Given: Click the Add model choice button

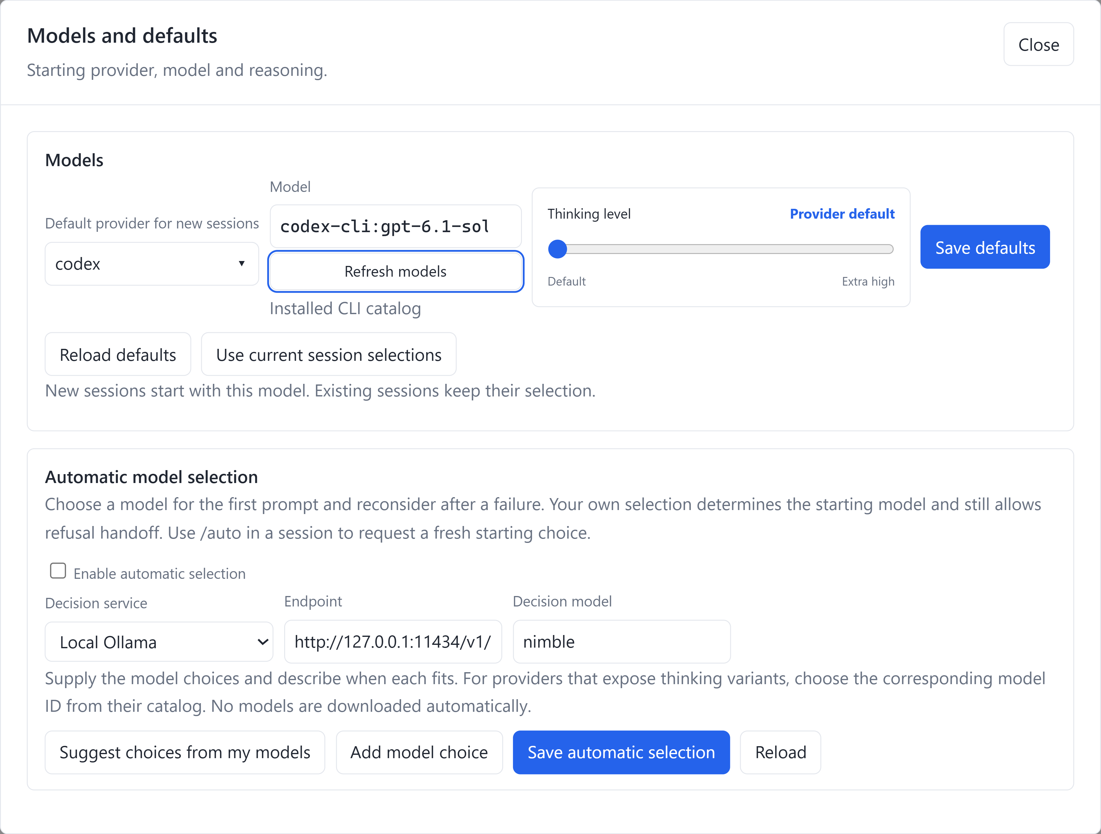Looking at the screenshot, I should point(419,752).
